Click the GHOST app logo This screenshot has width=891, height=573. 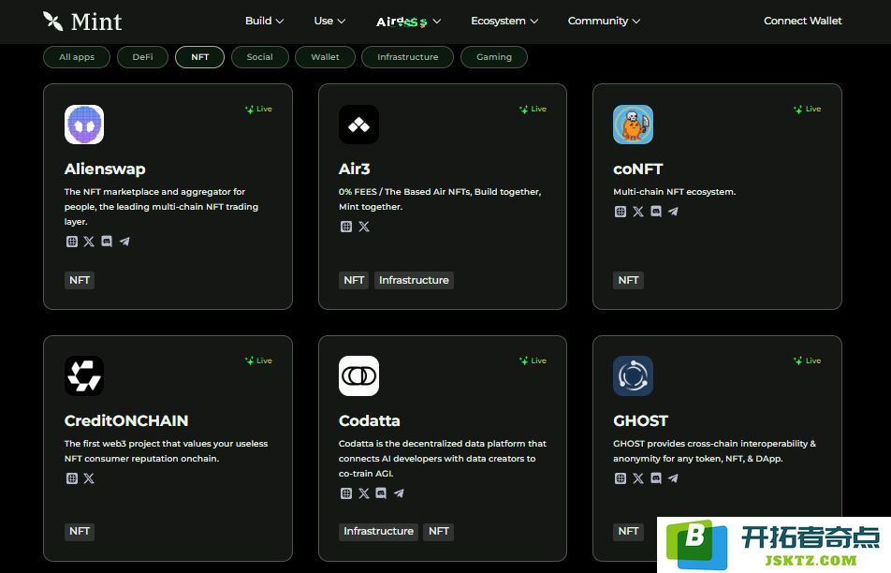click(633, 375)
